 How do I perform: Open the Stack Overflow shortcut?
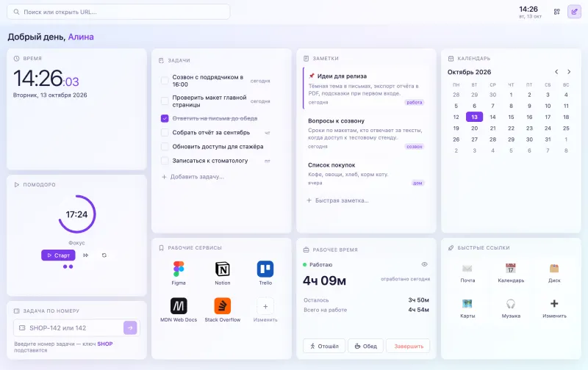(x=223, y=310)
